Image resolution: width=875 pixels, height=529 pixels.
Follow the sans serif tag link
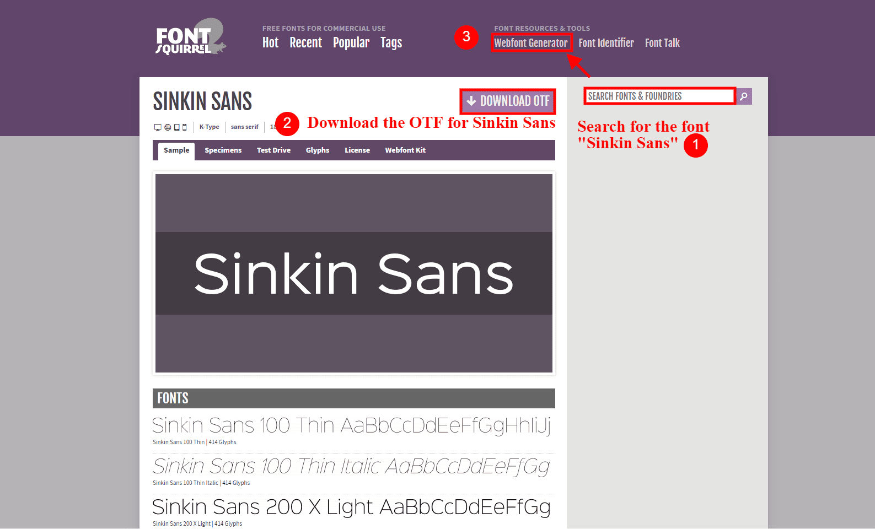tap(244, 127)
